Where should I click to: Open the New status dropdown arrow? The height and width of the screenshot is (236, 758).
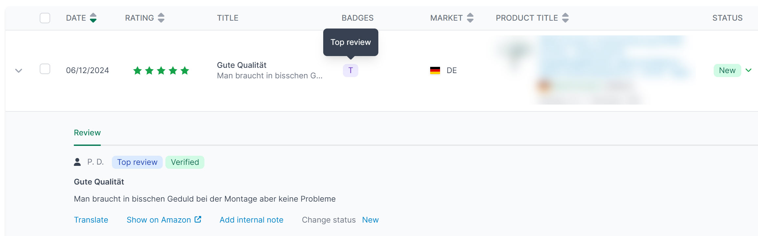tap(748, 70)
